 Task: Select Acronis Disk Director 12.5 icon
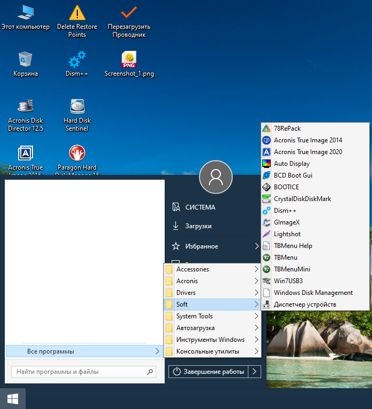tap(26, 106)
